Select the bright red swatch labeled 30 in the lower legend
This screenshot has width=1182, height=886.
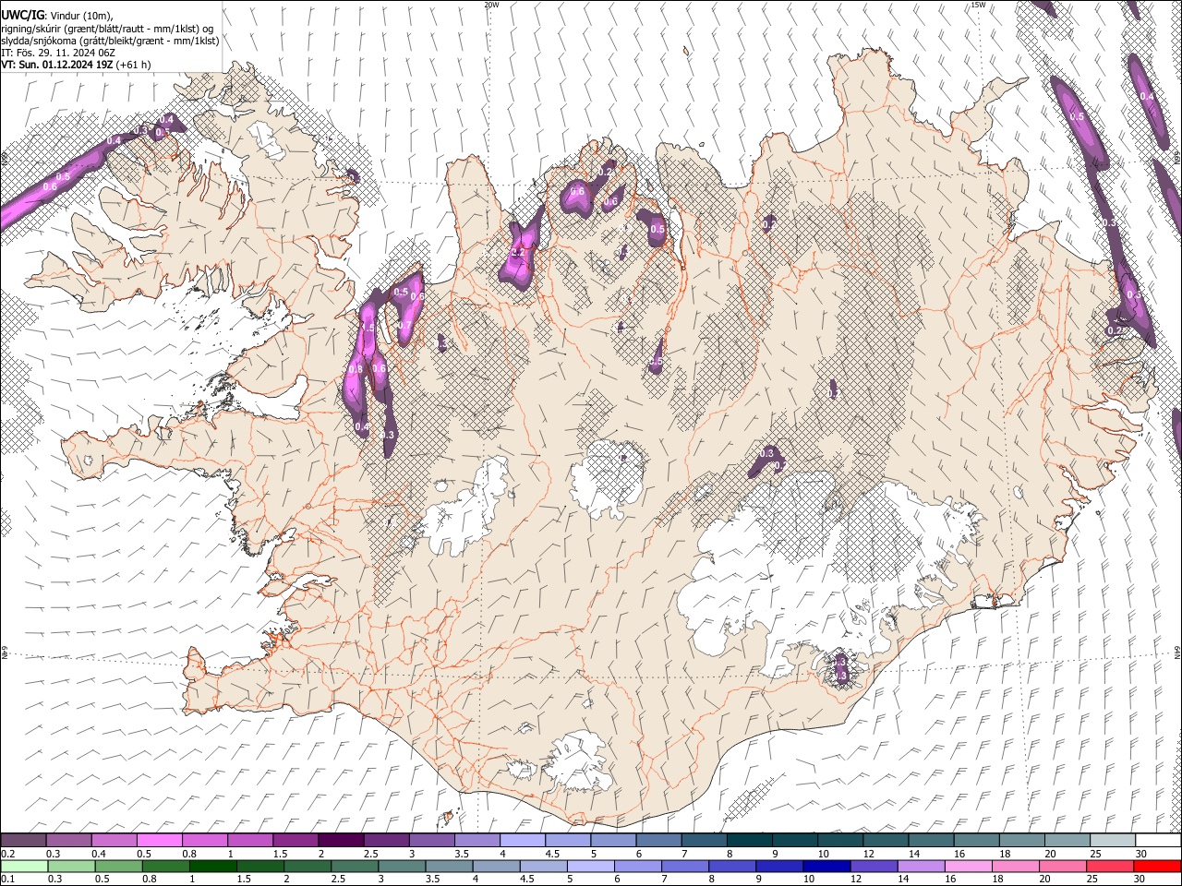[1157, 866]
